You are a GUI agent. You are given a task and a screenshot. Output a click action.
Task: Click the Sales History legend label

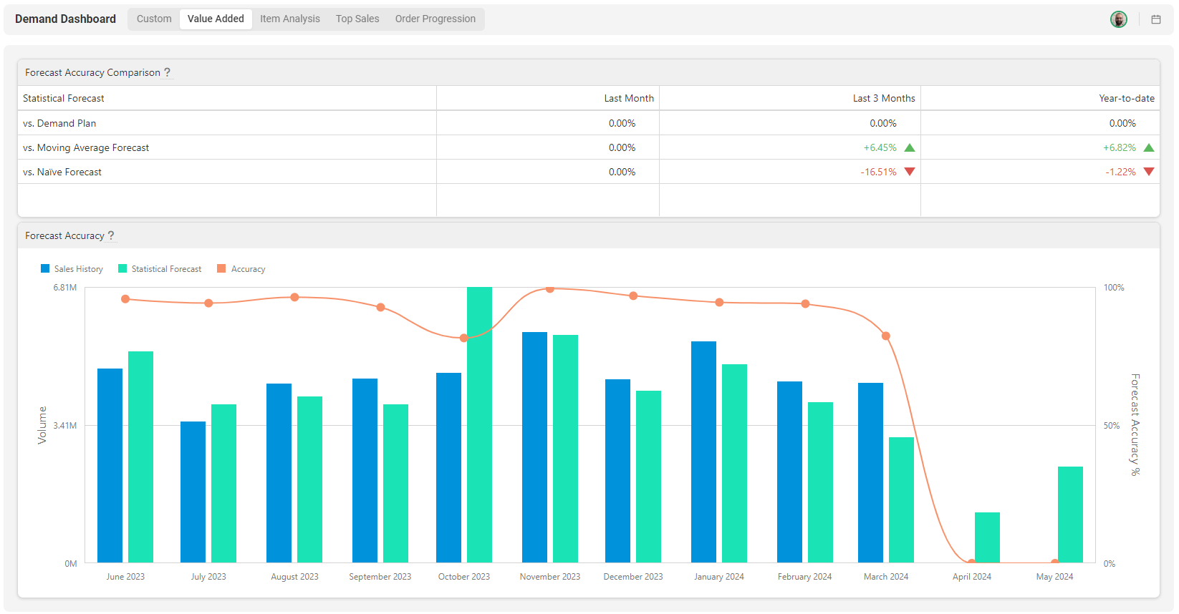[79, 269]
